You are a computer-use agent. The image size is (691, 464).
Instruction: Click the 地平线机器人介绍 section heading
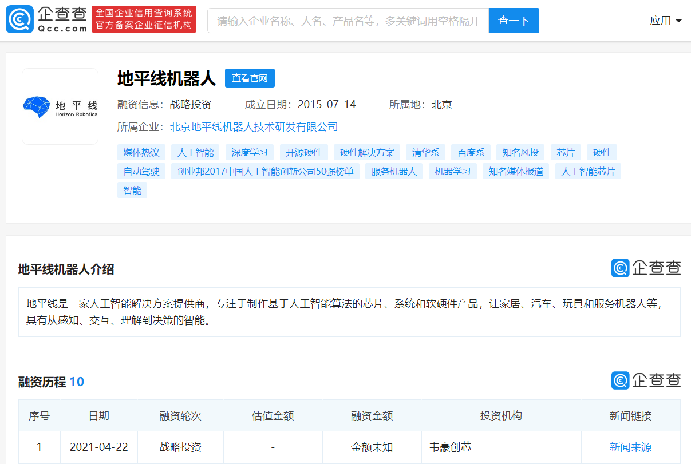66,269
